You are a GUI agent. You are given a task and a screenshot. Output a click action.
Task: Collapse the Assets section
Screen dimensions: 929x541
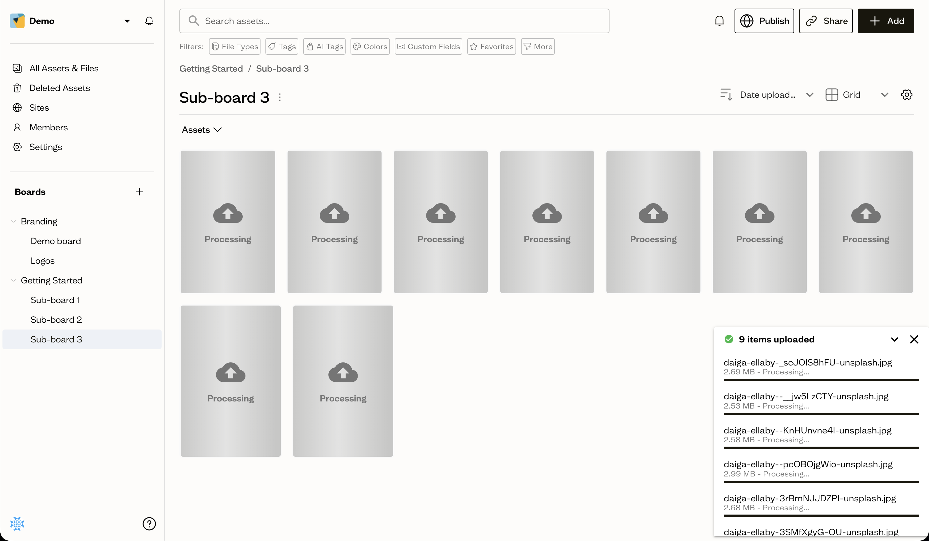(202, 130)
